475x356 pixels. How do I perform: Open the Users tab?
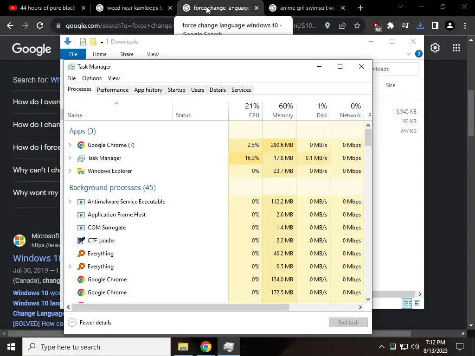(198, 90)
